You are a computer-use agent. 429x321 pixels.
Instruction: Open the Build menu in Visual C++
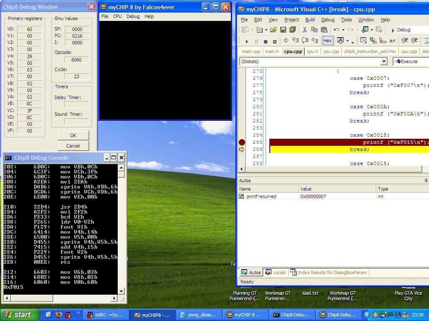click(x=310, y=20)
